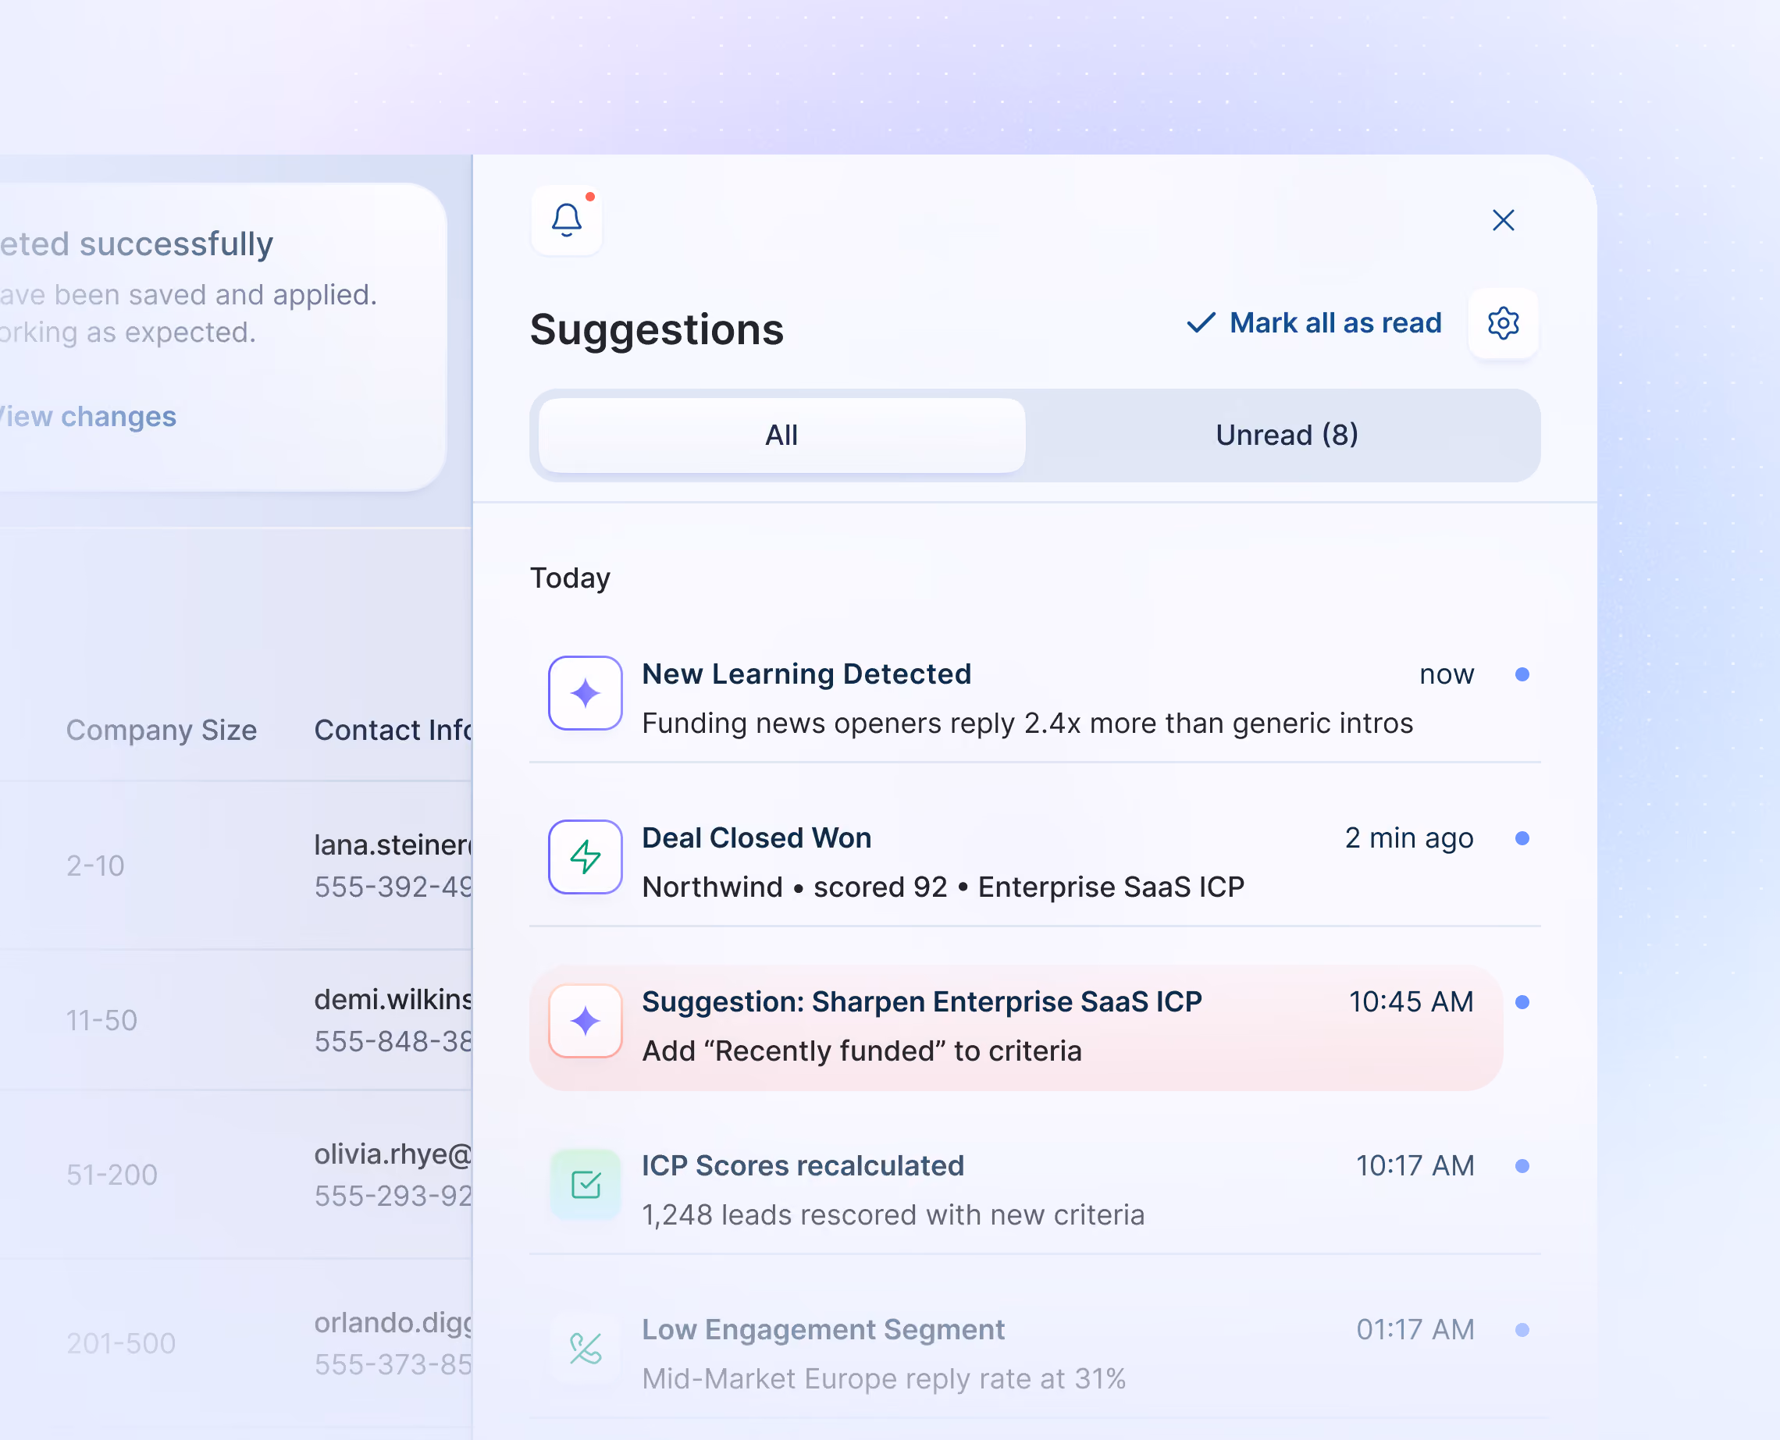Mark all as read

(1335, 322)
